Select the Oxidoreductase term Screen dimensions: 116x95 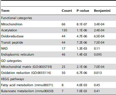click(12, 36)
